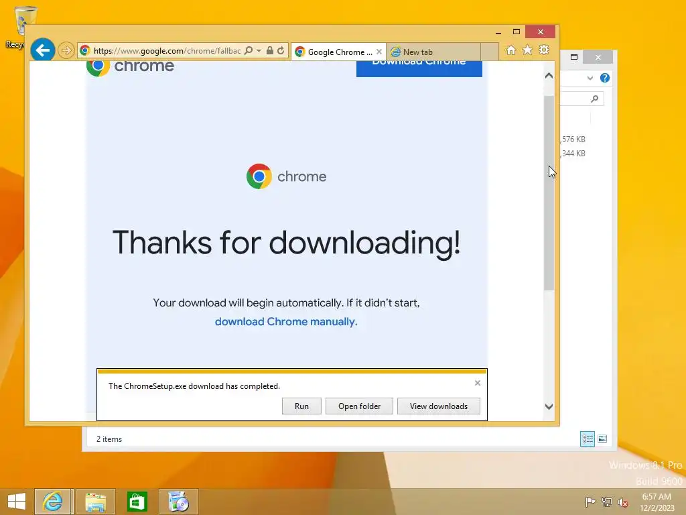Open the IE Home page icon

pos(511,50)
